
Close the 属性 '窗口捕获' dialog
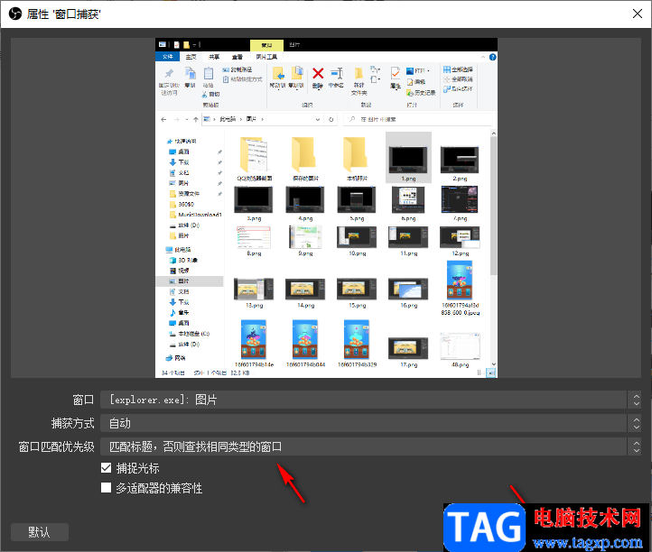pyautogui.click(x=637, y=14)
